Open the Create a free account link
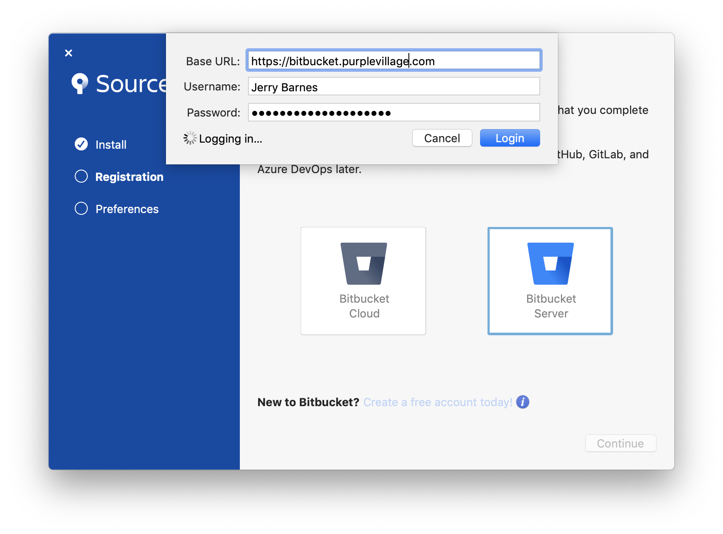This screenshot has height=534, width=723. 438,402
